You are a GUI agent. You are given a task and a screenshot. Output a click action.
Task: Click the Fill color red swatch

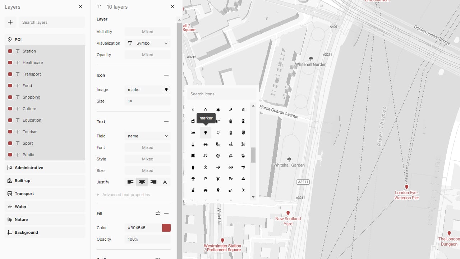(166, 228)
